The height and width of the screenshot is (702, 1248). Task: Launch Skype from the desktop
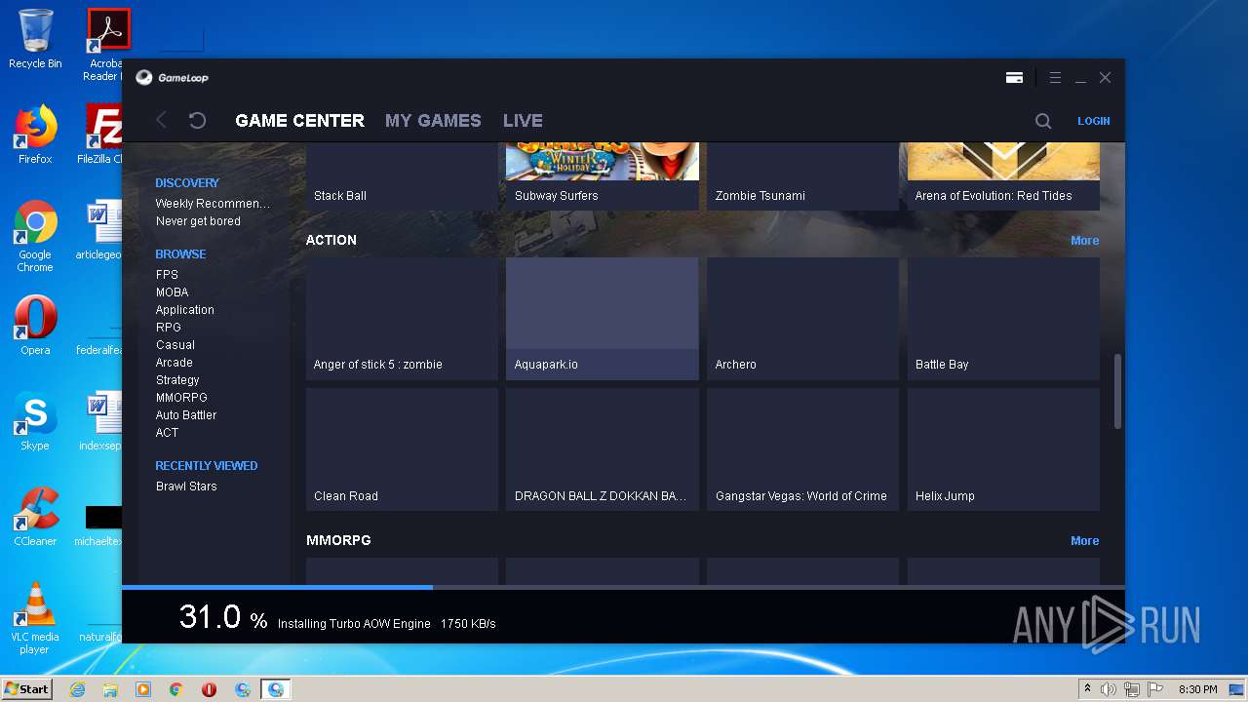35,422
